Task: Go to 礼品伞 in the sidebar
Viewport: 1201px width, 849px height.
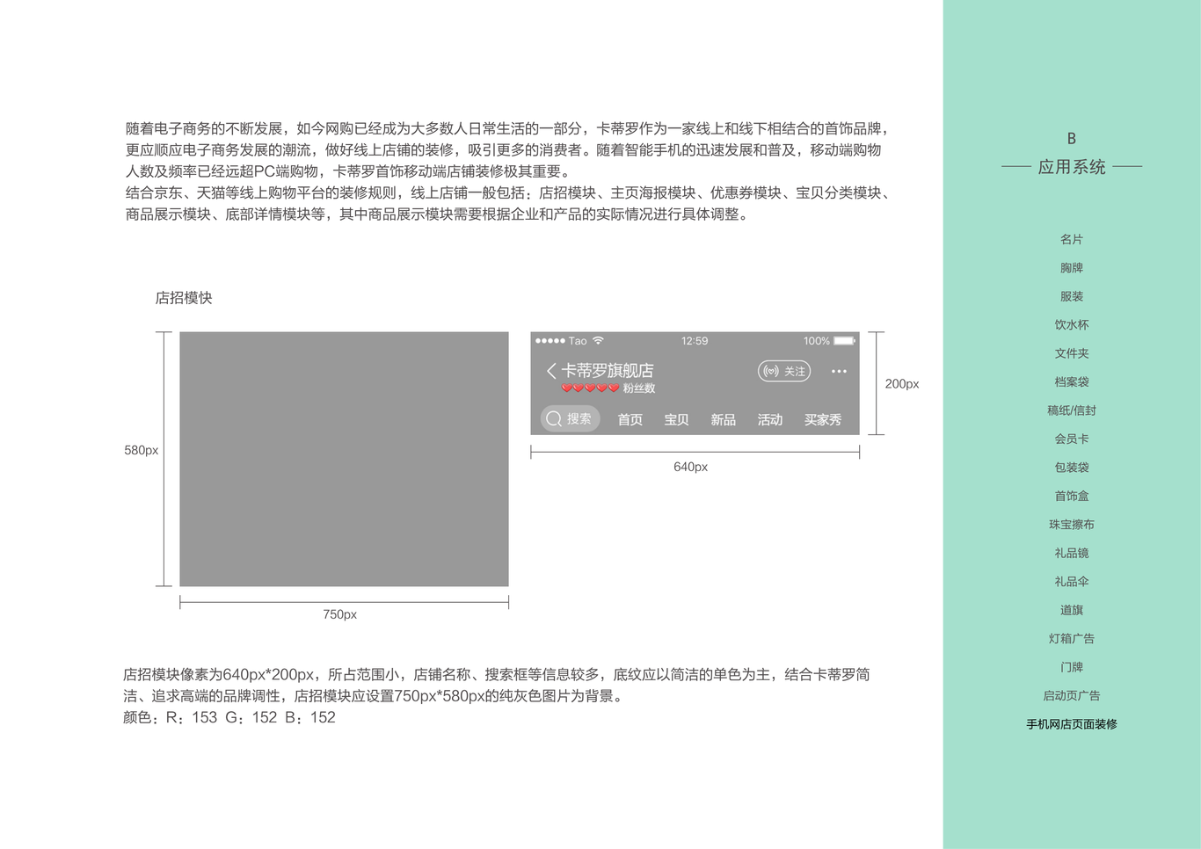Action: coord(1072,582)
